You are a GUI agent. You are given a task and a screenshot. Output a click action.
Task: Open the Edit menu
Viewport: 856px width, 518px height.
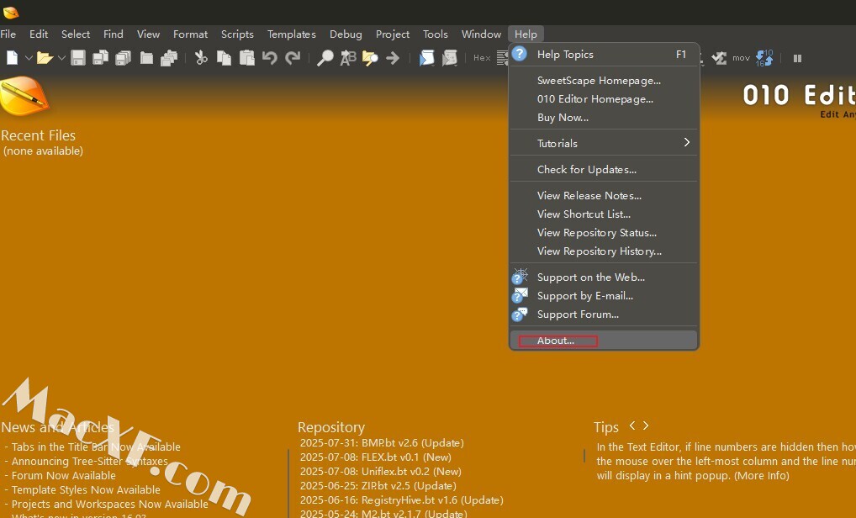point(39,34)
